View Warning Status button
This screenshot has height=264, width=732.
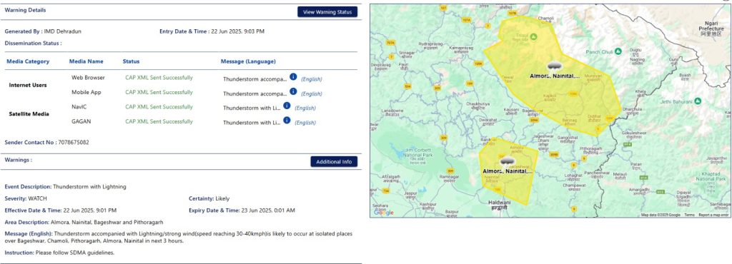tap(327, 12)
